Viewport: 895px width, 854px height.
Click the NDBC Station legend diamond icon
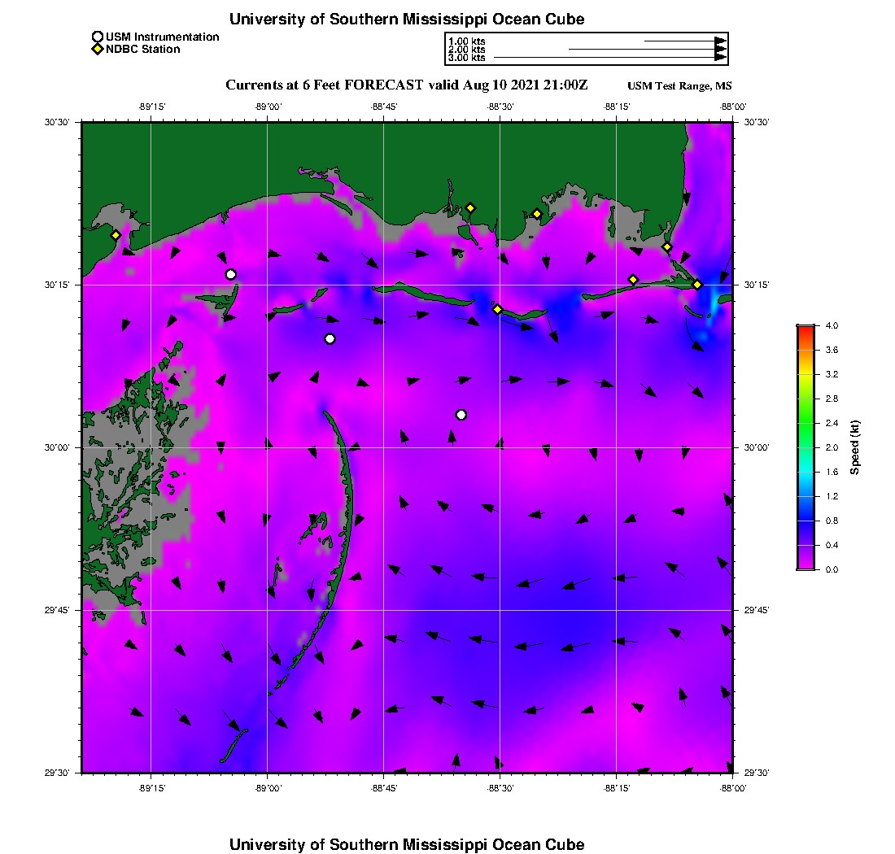[98, 50]
